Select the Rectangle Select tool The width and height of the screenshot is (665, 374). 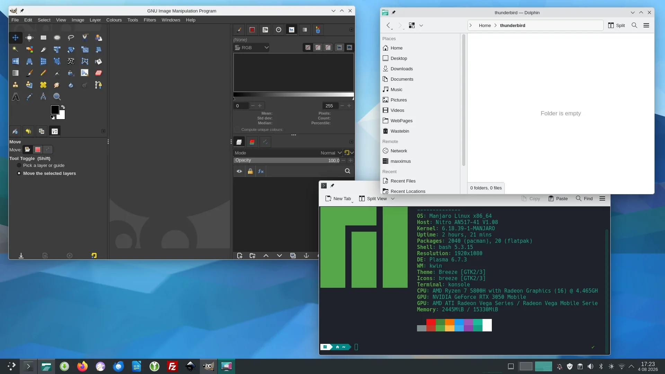tap(43, 38)
